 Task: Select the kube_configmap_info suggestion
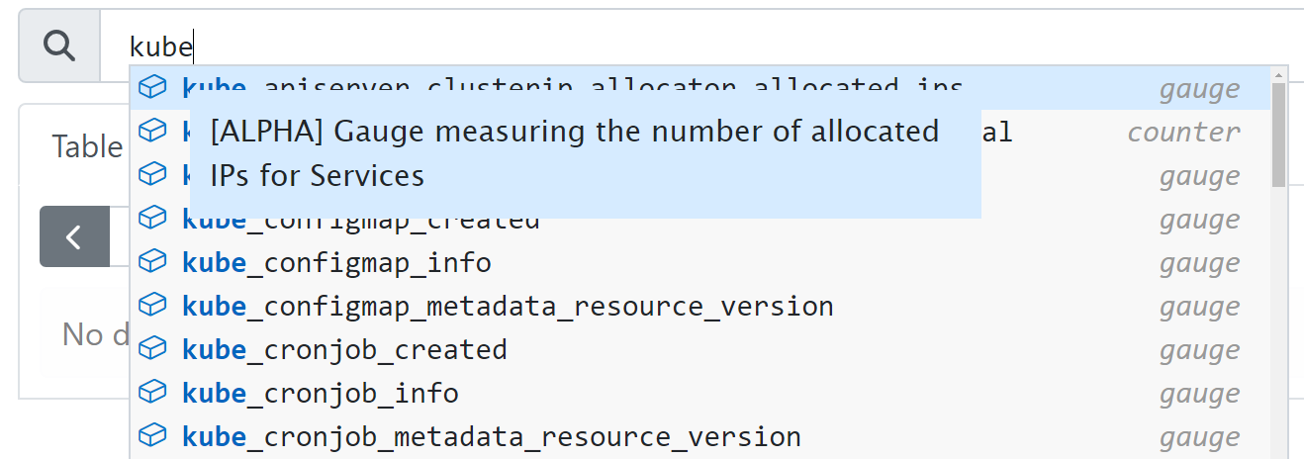tap(336, 263)
